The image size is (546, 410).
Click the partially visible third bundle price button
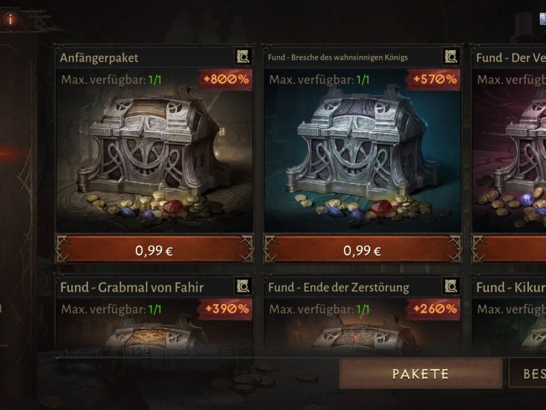coord(508,249)
